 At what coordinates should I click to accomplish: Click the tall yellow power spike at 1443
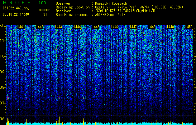[59, 119]
